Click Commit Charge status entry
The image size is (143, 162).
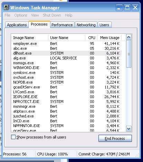(104, 154)
